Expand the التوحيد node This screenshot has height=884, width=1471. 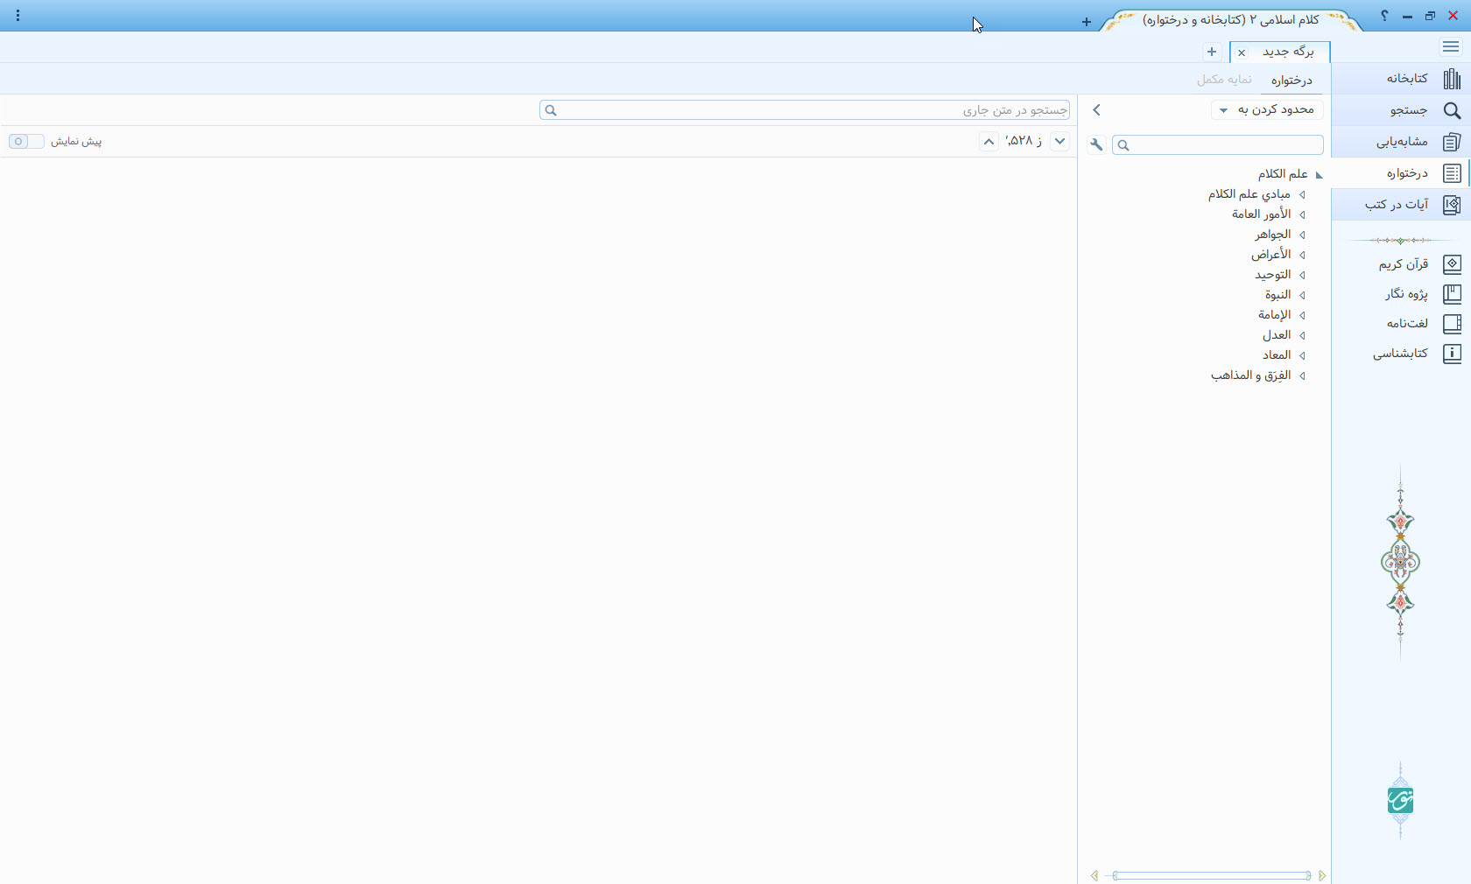click(1302, 276)
